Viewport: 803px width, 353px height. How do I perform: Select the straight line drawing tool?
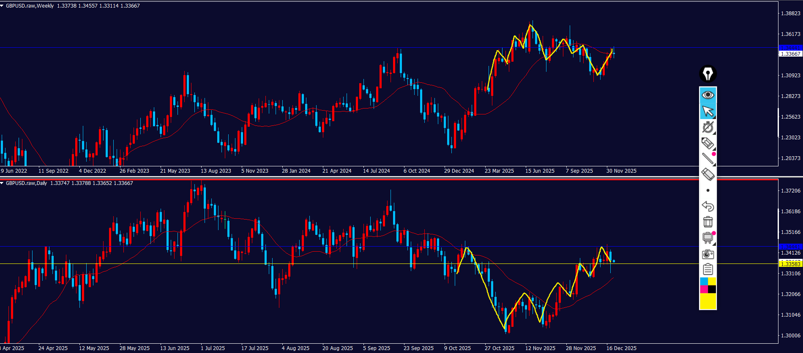707,159
